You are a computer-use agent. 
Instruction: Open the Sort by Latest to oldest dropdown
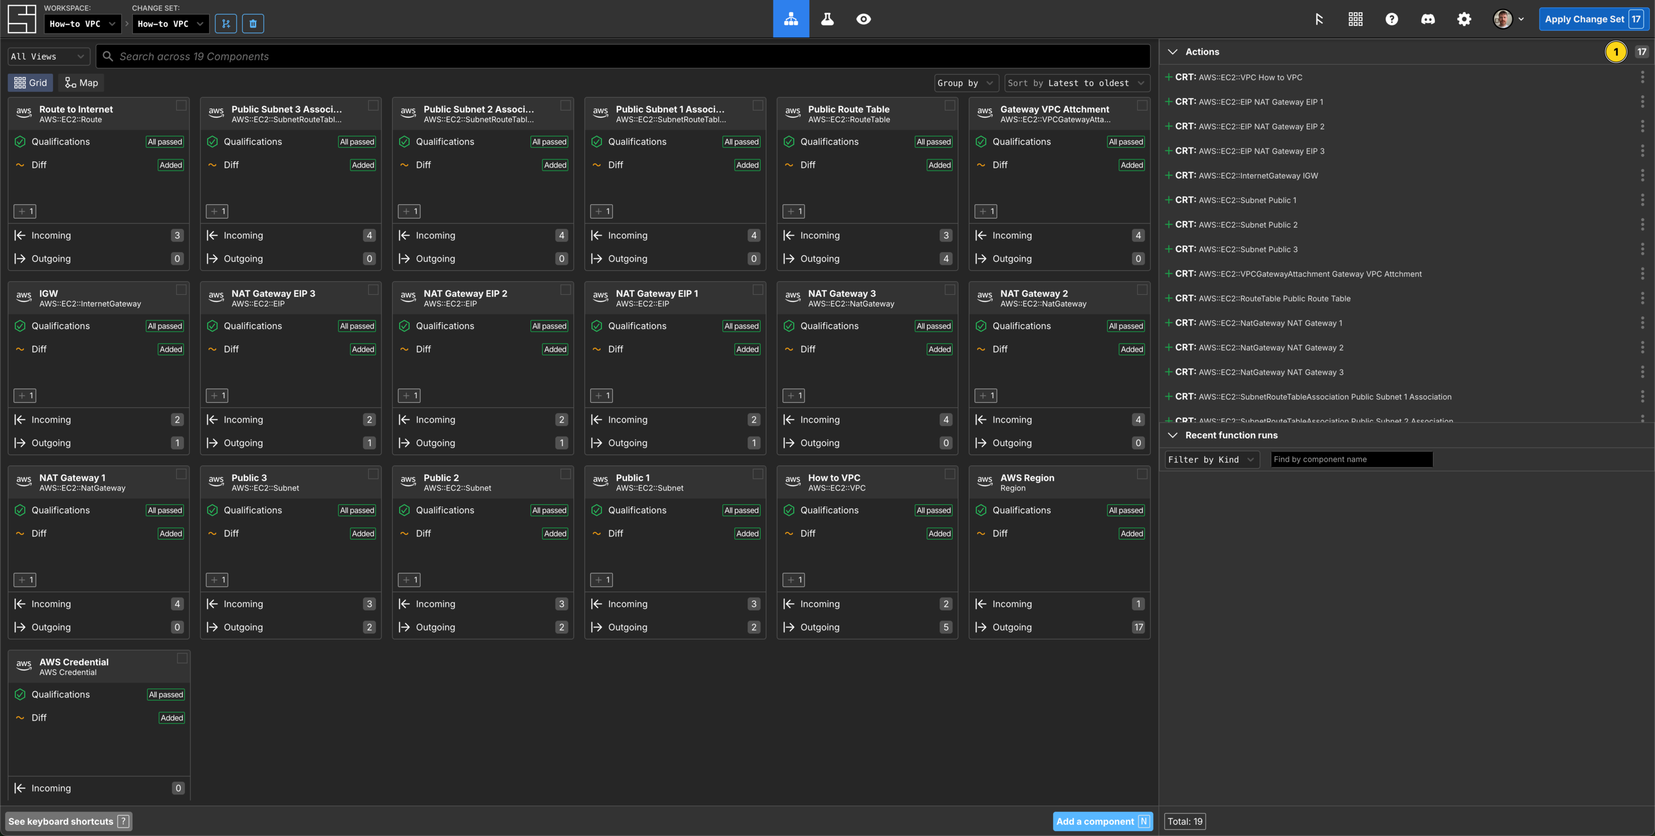[1077, 83]
